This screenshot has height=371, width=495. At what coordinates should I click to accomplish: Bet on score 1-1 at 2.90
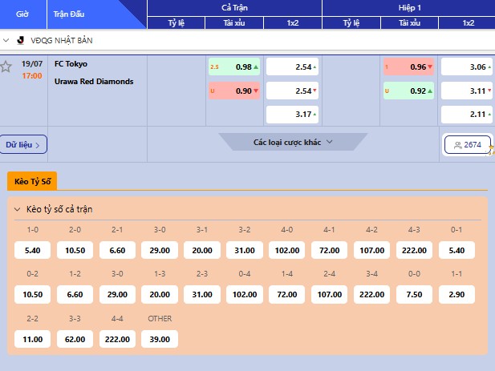(456, 294)
